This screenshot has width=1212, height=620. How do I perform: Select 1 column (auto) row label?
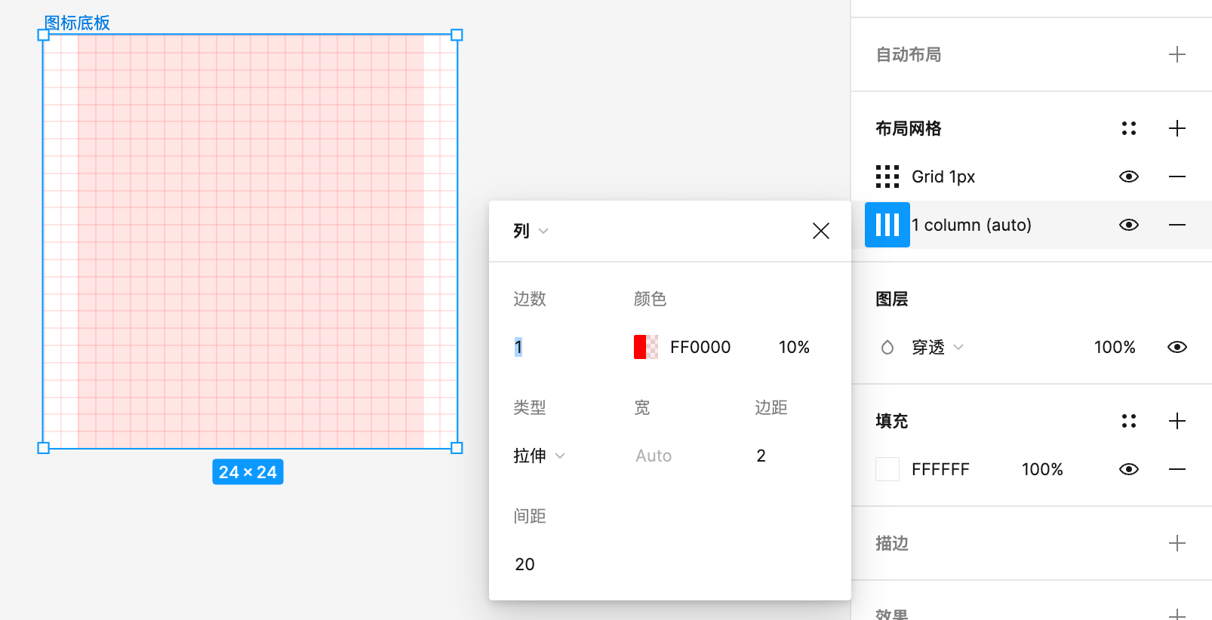point(971,225)
